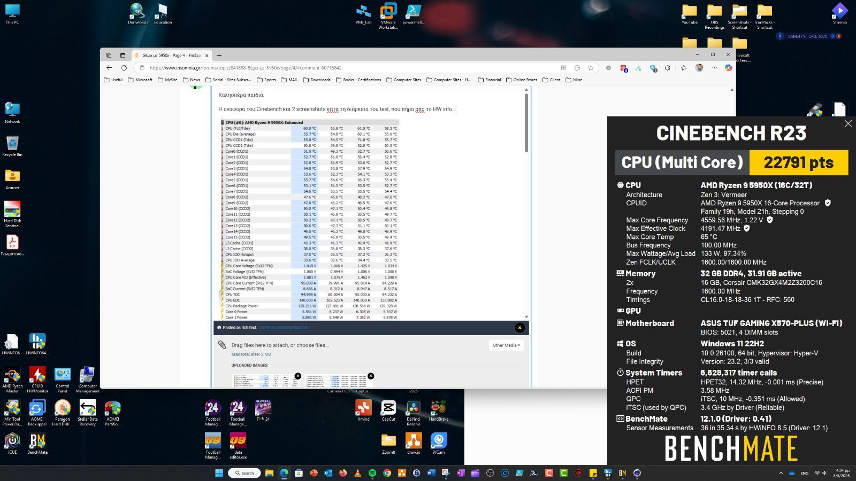
Task: Open the Books - Certifications bookmarks folder
Action: [x=358, y=80]
